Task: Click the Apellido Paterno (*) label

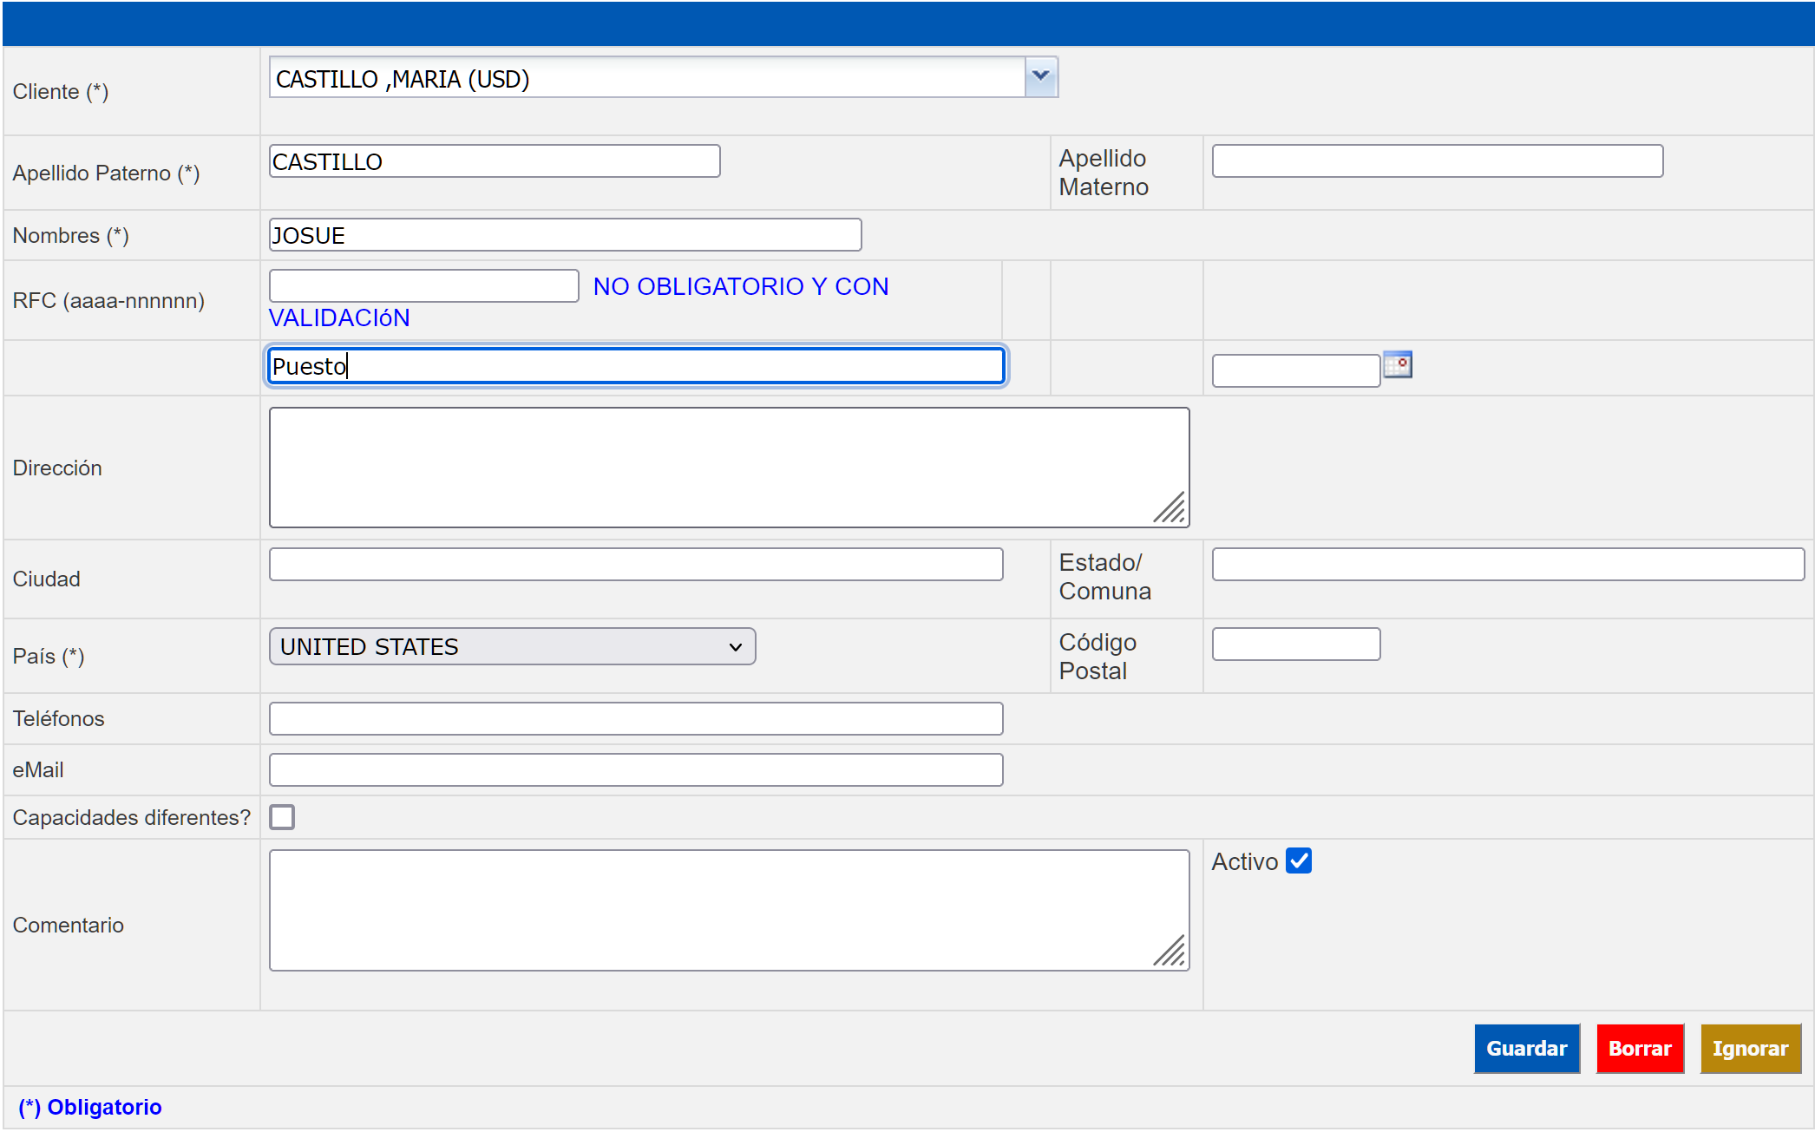Action: click(x=106, y=173)
